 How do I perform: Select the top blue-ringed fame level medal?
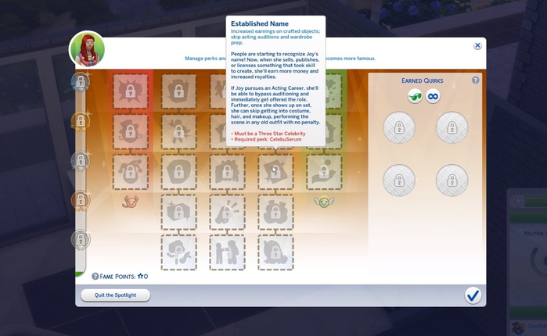pyautogui.click(x=81, y=82)
